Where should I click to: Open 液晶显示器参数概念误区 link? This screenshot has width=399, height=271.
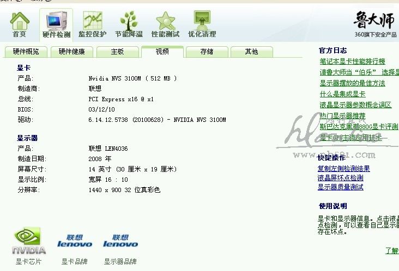pyautogui.click(x=355, y=105)
